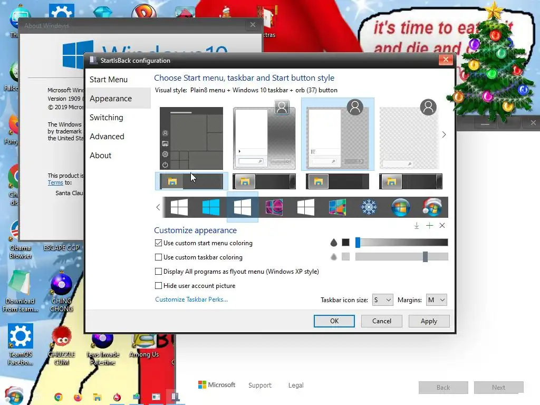This screenshot has width=540, height=405.
Task: Open the TeamOS Facebook desktop shortcut
Action: [x=21, y=344]
